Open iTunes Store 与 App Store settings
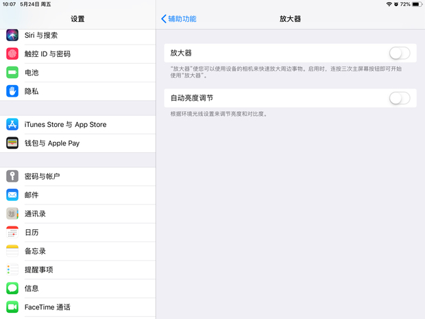This screenshot has width=425, height=319. (77, 124)
